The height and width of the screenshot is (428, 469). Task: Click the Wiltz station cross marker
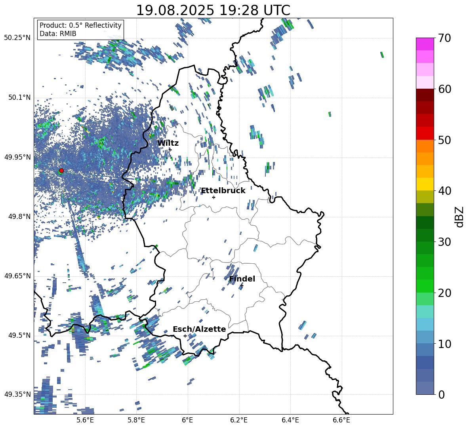point(170,150)
